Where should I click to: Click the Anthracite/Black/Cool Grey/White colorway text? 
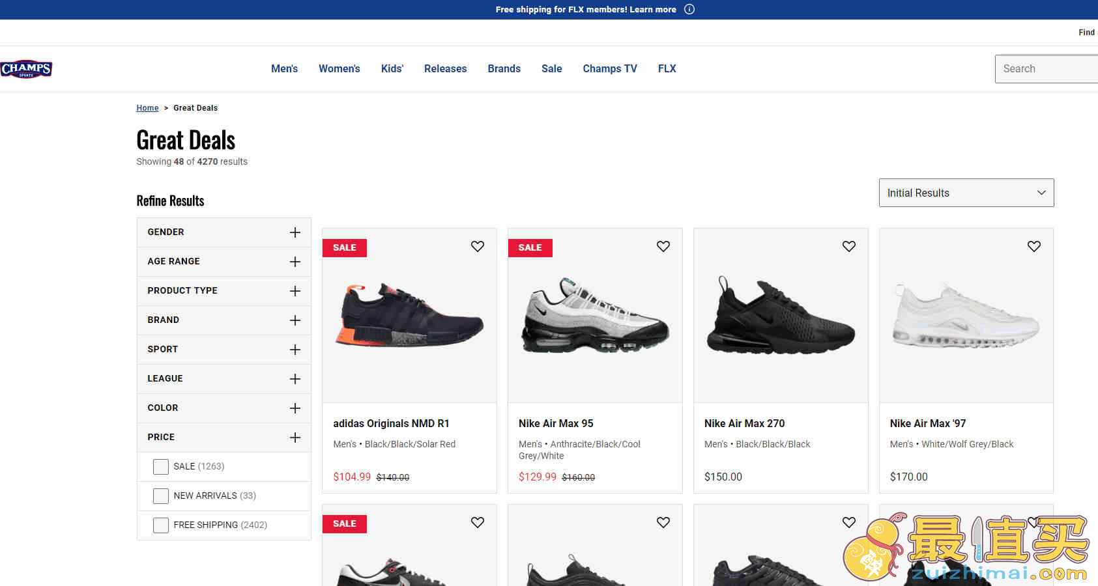579,450
